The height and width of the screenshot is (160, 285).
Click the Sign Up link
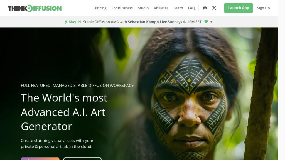pyautogui.click(x=263, y=8)
